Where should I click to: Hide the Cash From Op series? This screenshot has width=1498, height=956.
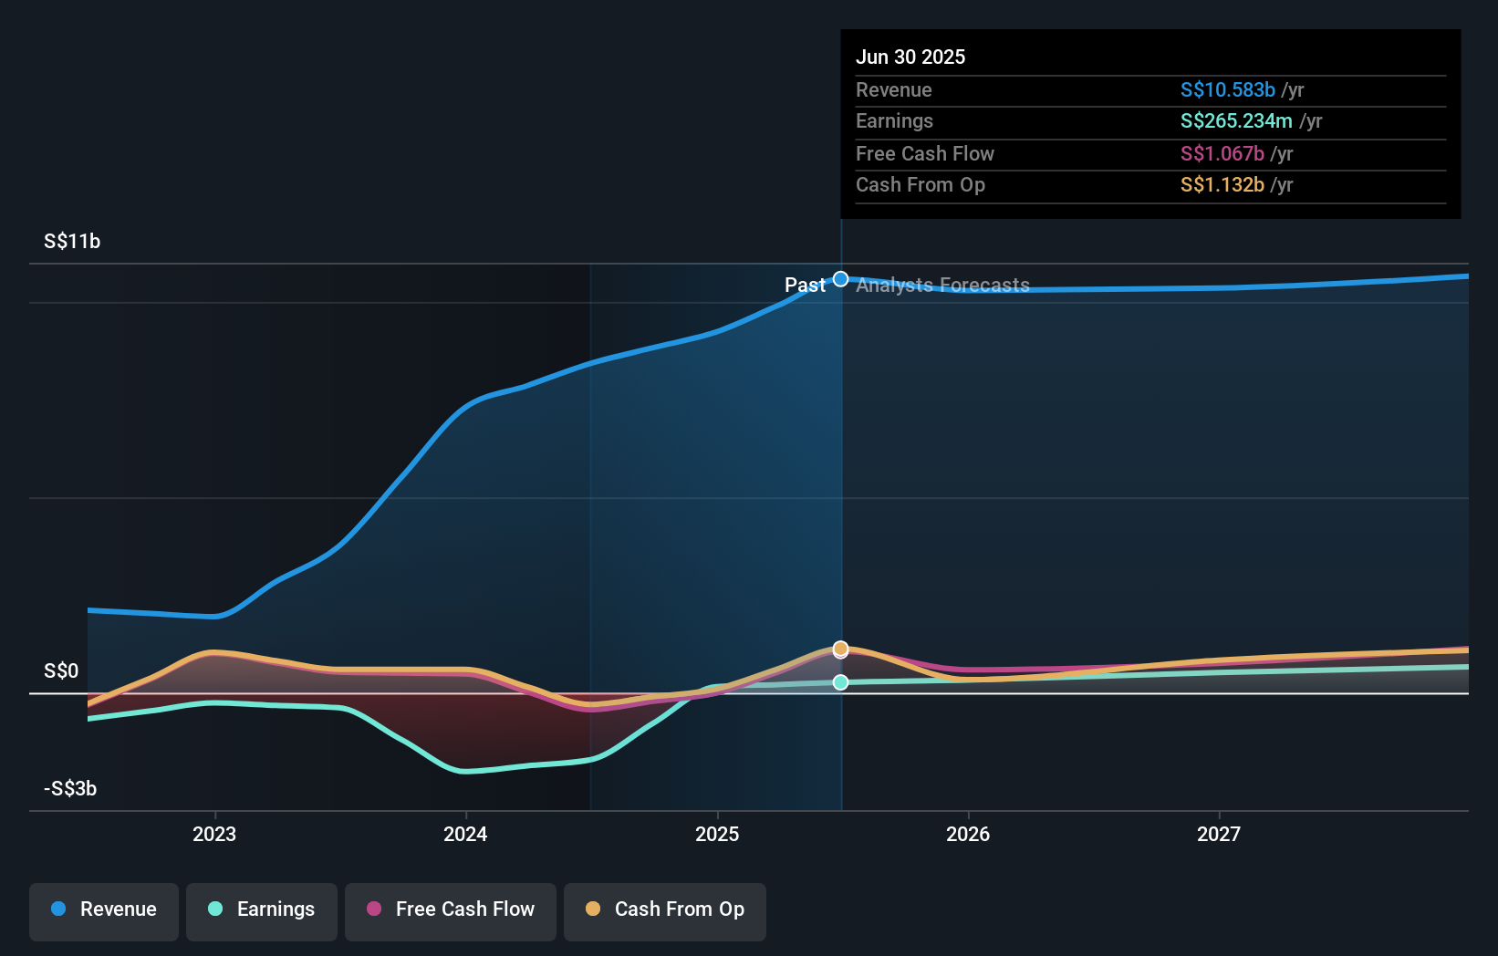click(664, 910)
